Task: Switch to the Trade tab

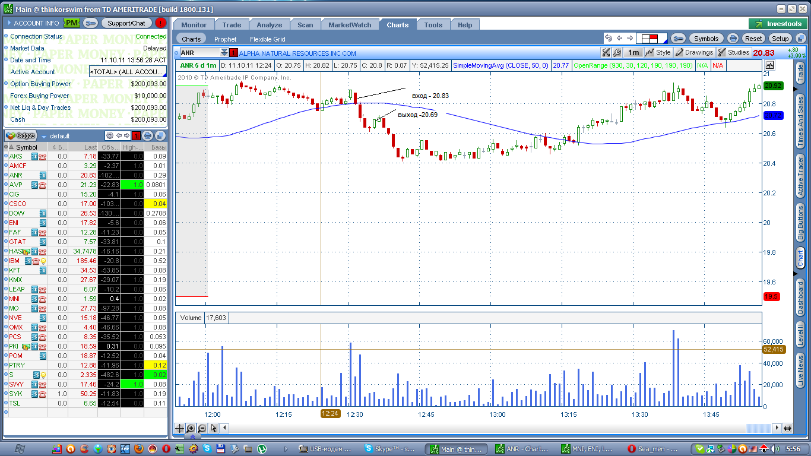Action: pos(232,25)
